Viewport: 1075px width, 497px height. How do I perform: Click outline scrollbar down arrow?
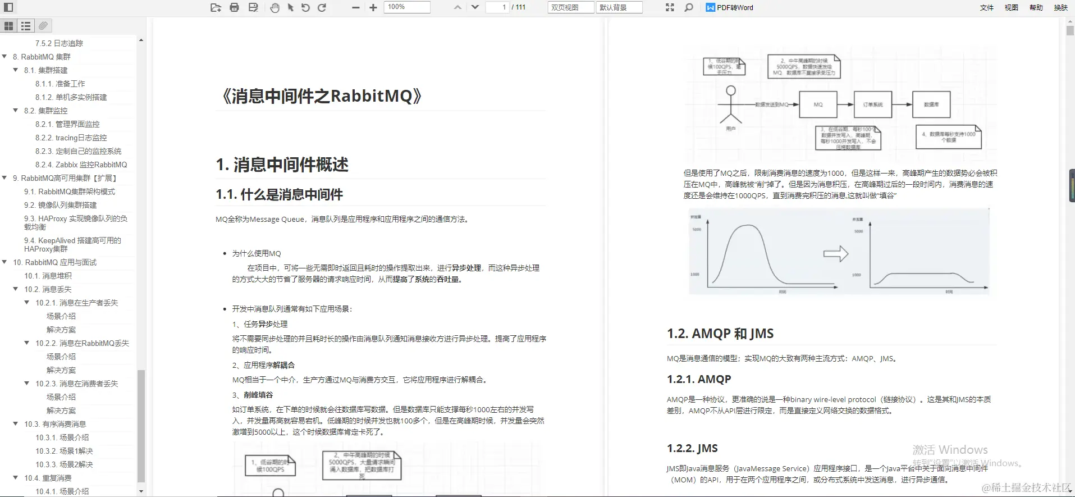(141, 491)
